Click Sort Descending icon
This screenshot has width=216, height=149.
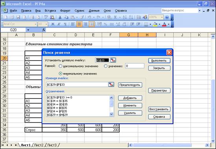pos(131,17)
